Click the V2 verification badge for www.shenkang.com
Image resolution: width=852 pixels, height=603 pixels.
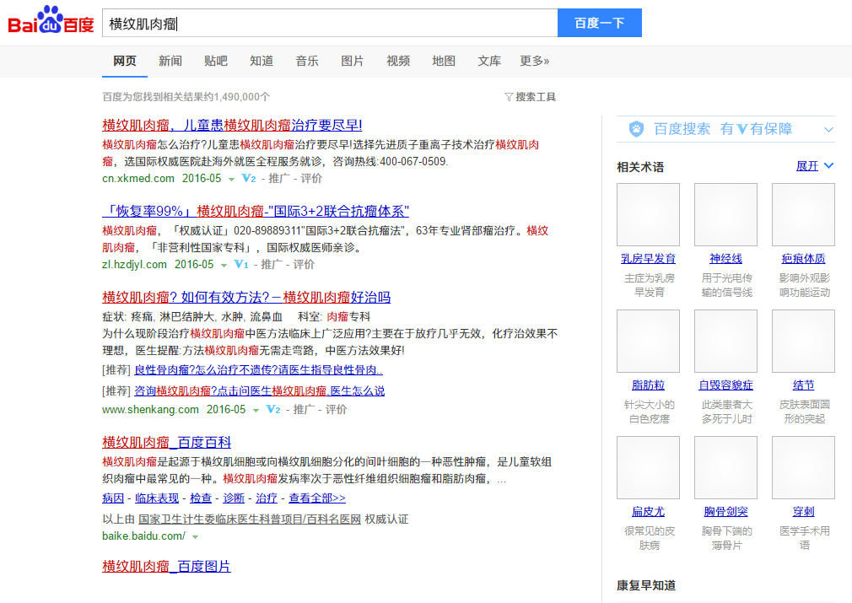coord(272,410)
